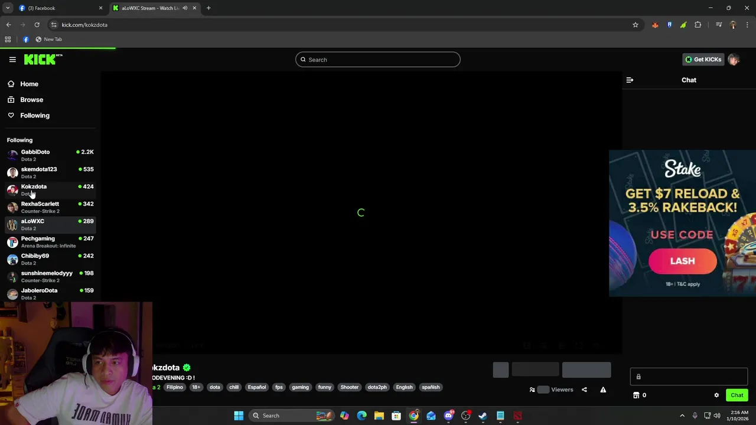The image size is (756, 425).
Task: Show hidden system tray icons
Action: click(x=682, y=416)
